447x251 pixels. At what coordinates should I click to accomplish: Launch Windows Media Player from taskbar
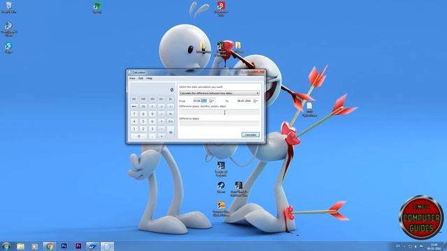click(x=35, y=246)
